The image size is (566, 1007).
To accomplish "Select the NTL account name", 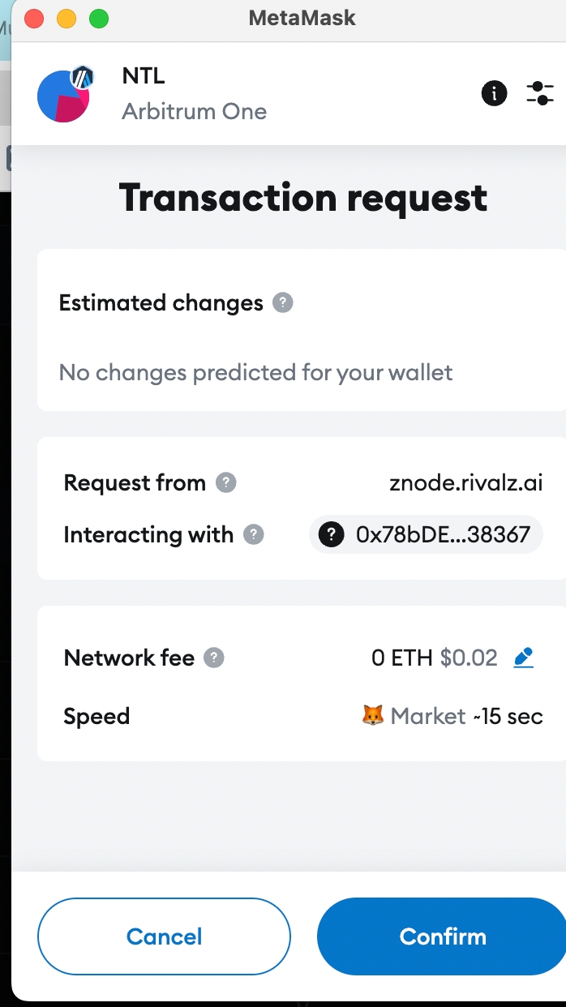I will coord(144,77).
